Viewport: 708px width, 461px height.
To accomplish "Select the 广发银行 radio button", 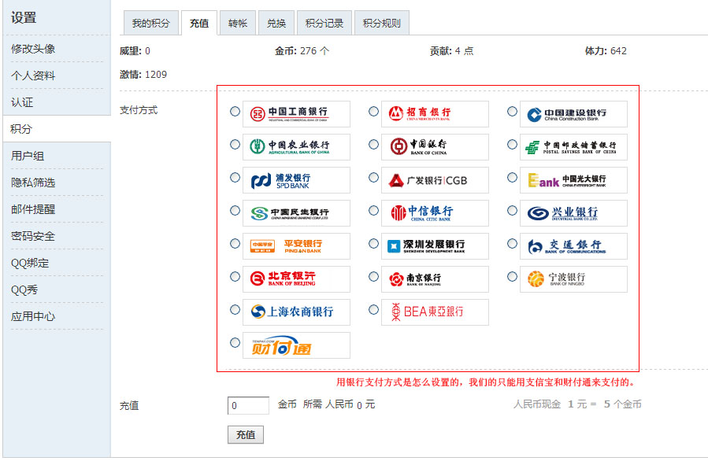I will (x=373, y=177).
